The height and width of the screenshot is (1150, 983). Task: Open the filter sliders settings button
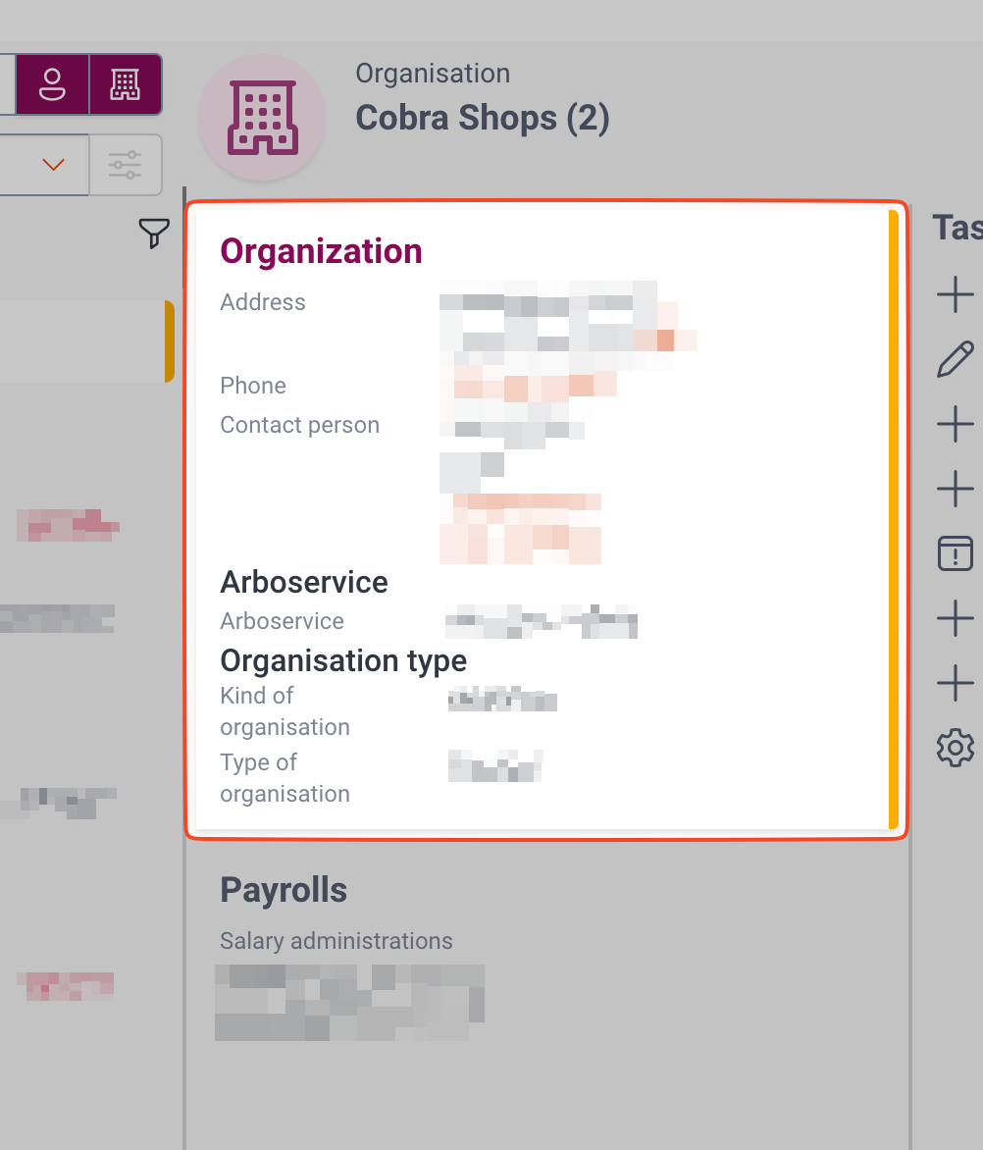point(126,165)
